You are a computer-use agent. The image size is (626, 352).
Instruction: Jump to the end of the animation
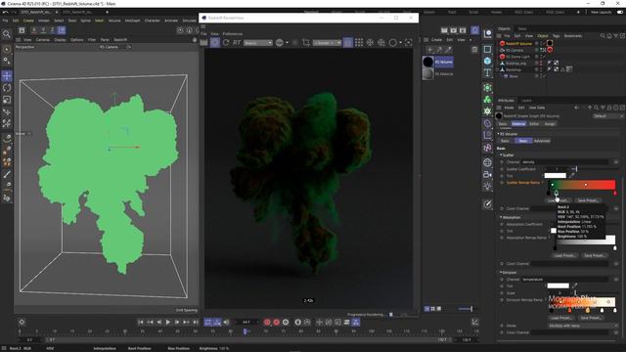(x=196, y=322)
